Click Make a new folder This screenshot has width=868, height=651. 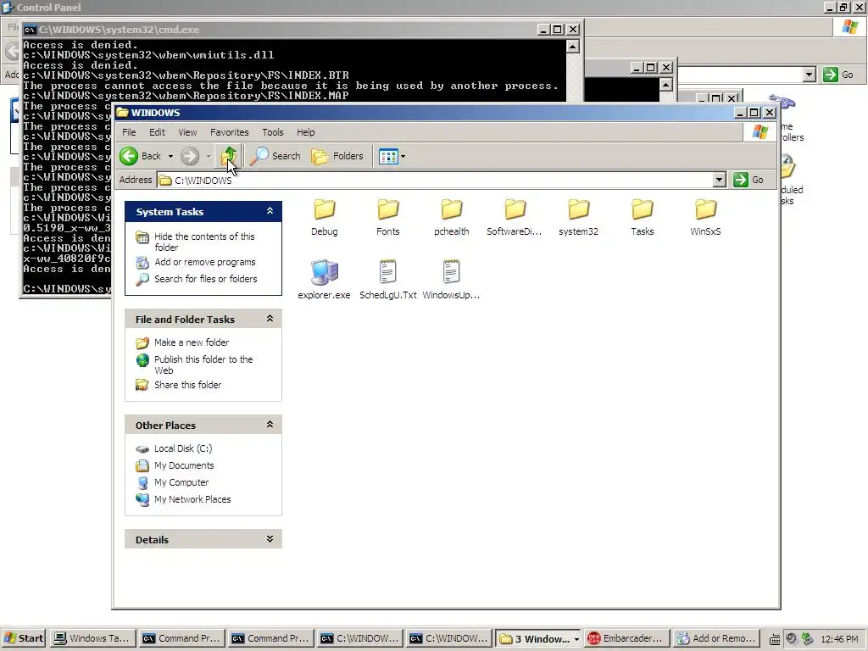(x=192, y=342)
